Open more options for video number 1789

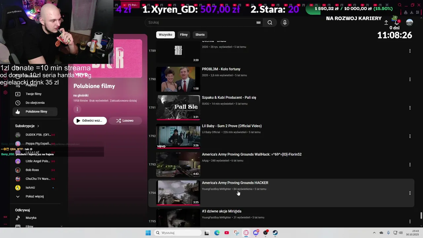(x=410, y=51)
